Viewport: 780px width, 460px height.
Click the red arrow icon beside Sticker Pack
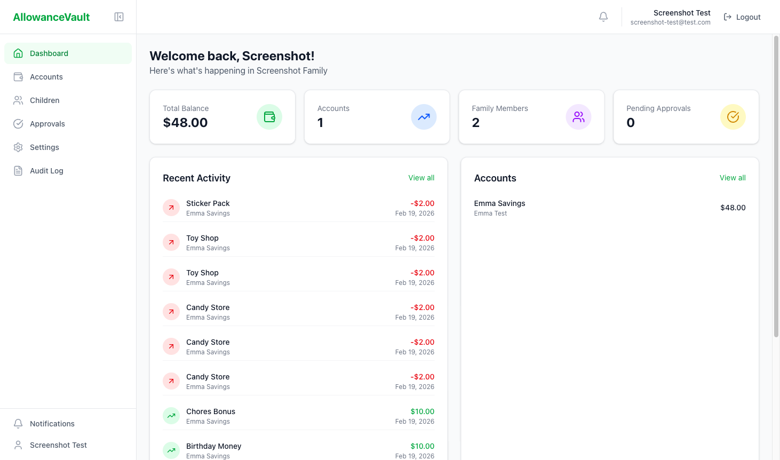click(x=171, y=207)
